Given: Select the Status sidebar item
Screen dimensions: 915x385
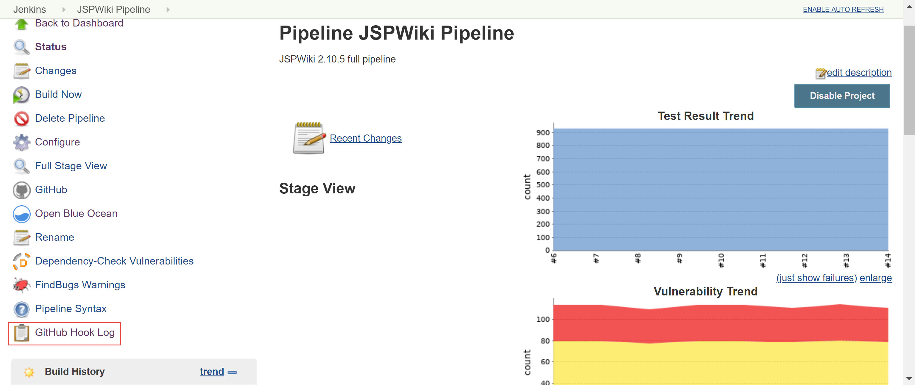Looking at the screenshot, I should (50, 47).
